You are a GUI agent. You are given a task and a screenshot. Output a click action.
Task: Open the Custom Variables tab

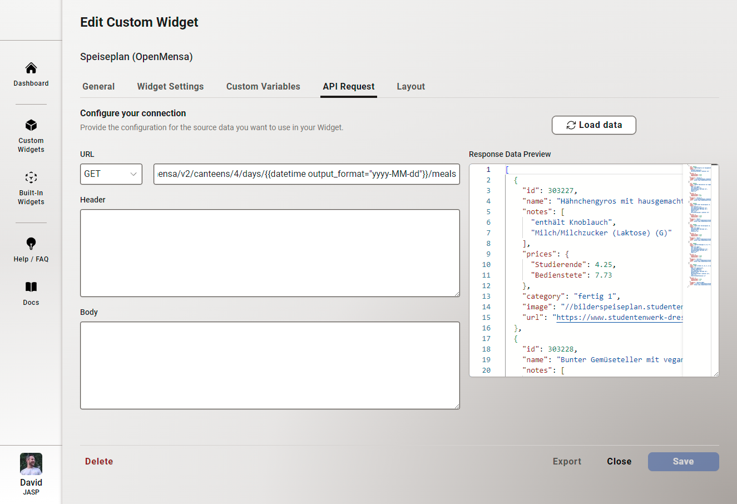point(263,86)
